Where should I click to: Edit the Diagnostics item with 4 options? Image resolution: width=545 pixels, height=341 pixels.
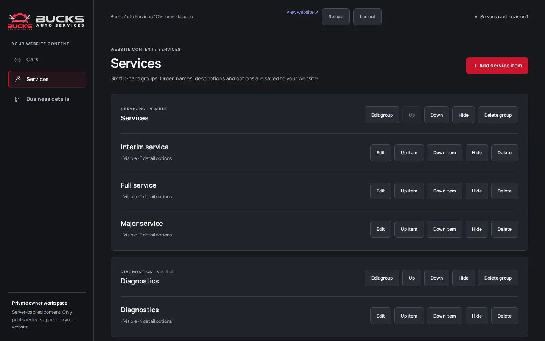[x=381, y=316]
